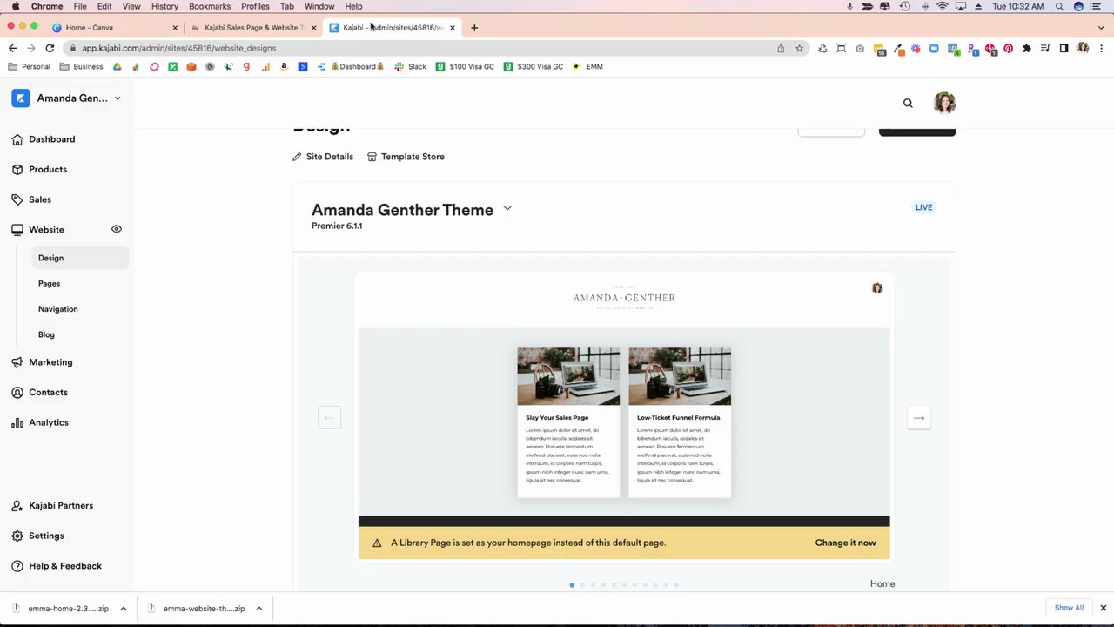Show the previous theme preview slide
1114x627 pixels.
click(329, 418)
